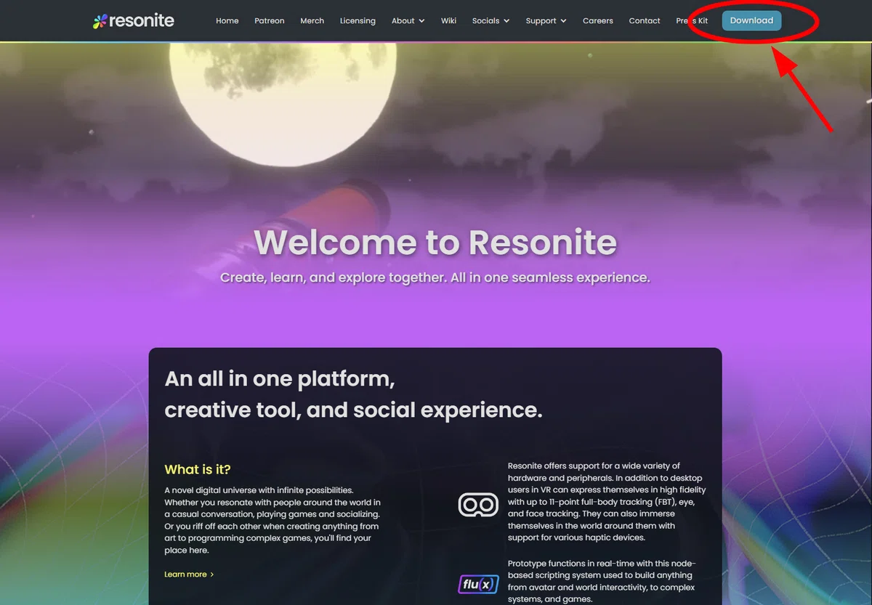This screenshot has width=872, height=605.
Task: Expand the About dropdown menu
Action: 408,21
